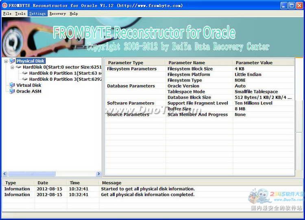Select the Buffer Size row
The height and width of the screenshot is (220, 305).
200,109
